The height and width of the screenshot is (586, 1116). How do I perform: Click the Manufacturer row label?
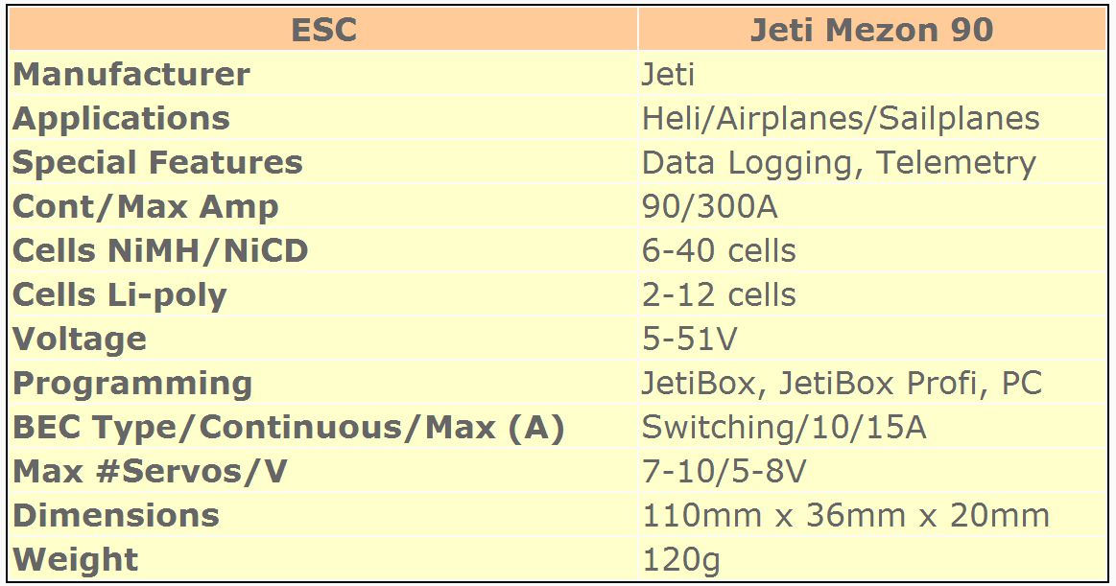click(x=131, y=75)
